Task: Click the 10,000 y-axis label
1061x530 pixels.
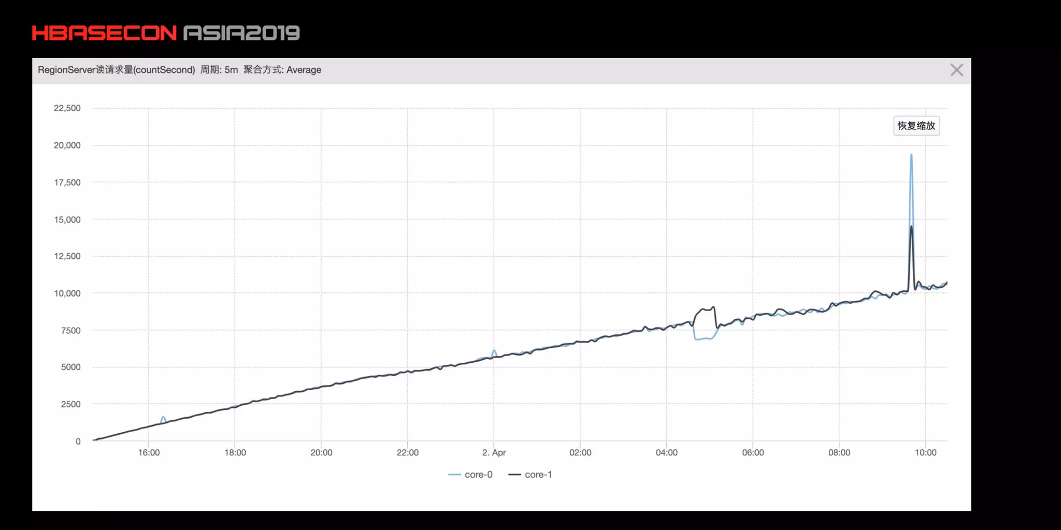Action: [67, 293]
